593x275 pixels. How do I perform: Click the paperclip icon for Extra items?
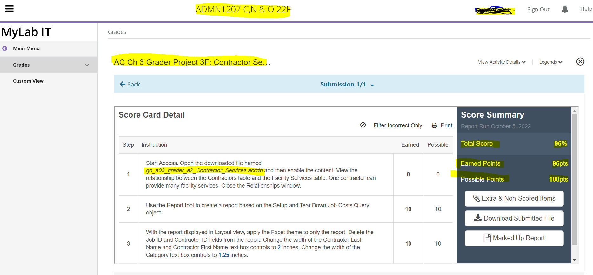476,198
